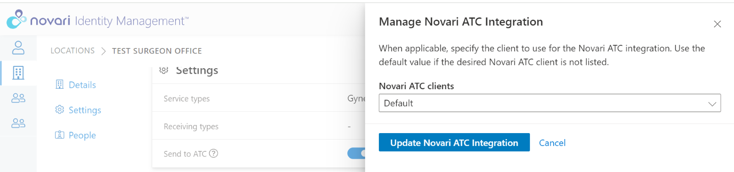The image size is (734, 172).
Task: Toggle the Send to ATC switch
Action: [x=356, y=153]
